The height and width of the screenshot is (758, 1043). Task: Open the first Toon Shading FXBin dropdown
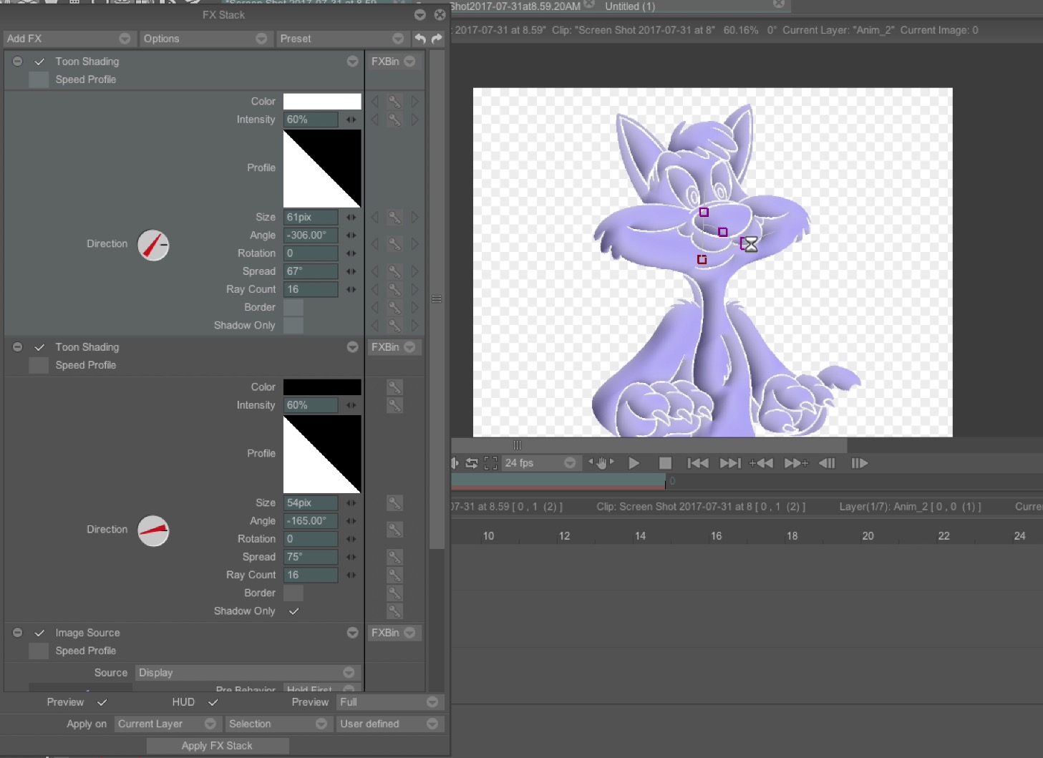click(393, 62)
